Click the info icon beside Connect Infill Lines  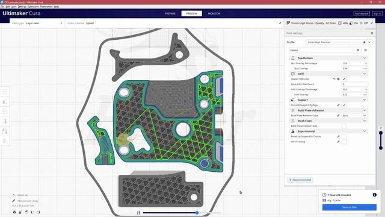[x=338, y=79]
